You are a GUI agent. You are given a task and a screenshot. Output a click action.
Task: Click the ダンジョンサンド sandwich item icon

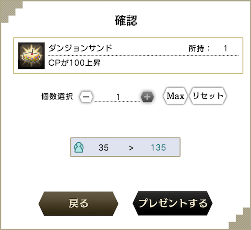click(31, 56)
